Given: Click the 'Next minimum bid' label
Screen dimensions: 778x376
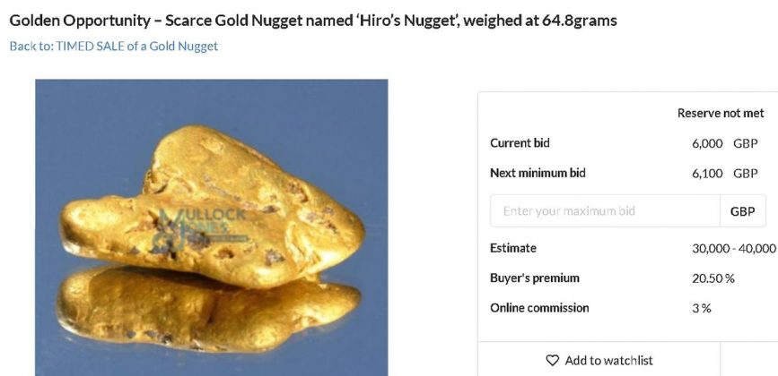Looking at the screenshot, I should (538, 173).
